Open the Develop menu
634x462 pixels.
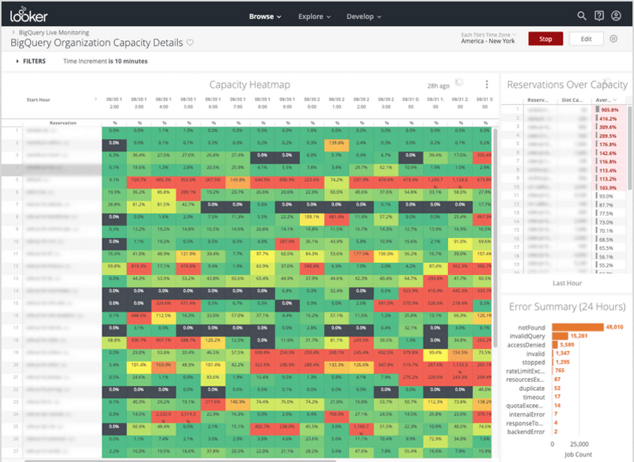363,17
